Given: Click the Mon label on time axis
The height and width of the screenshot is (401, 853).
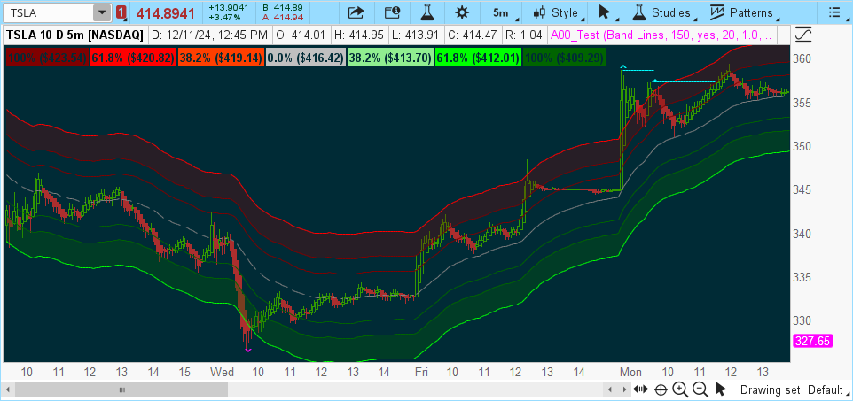Looking at the screenshot, I should (631, 372).
